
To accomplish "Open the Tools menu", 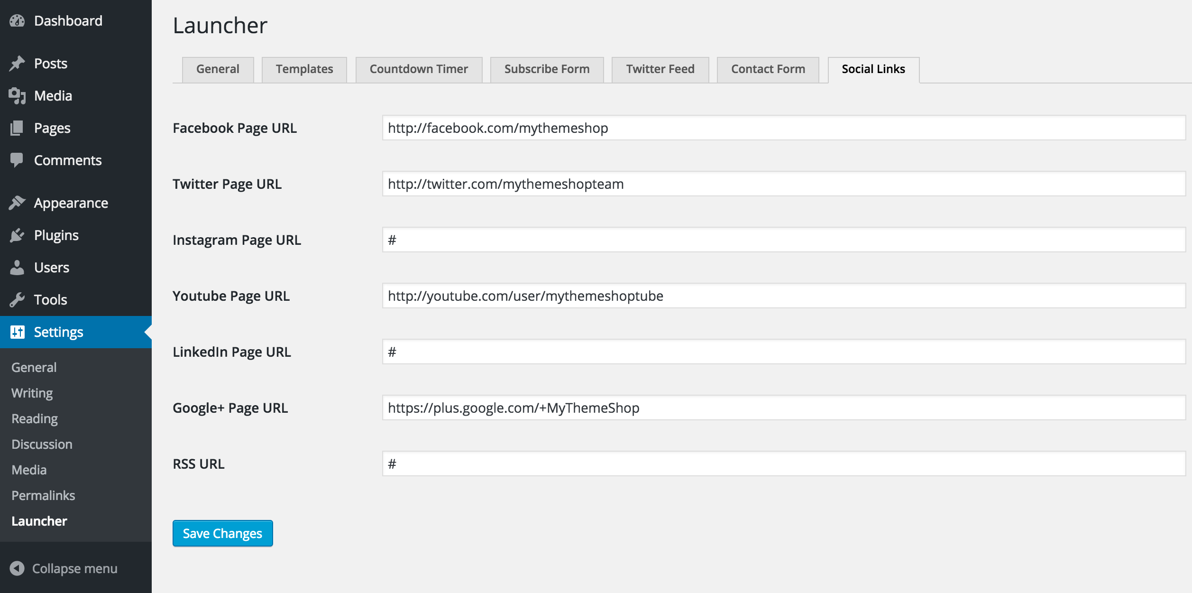I will point(51,300).
